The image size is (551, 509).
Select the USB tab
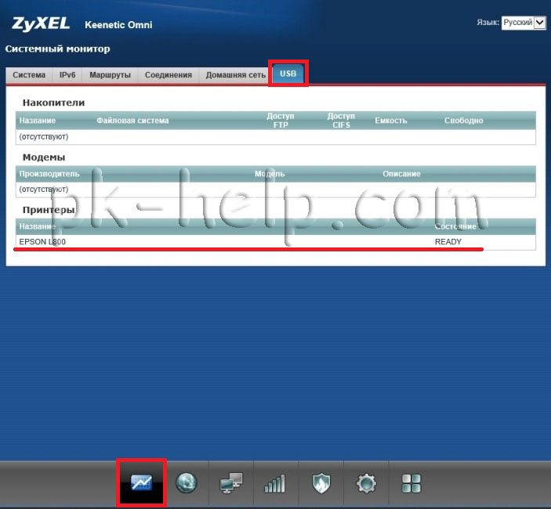[x=288, y=74]
